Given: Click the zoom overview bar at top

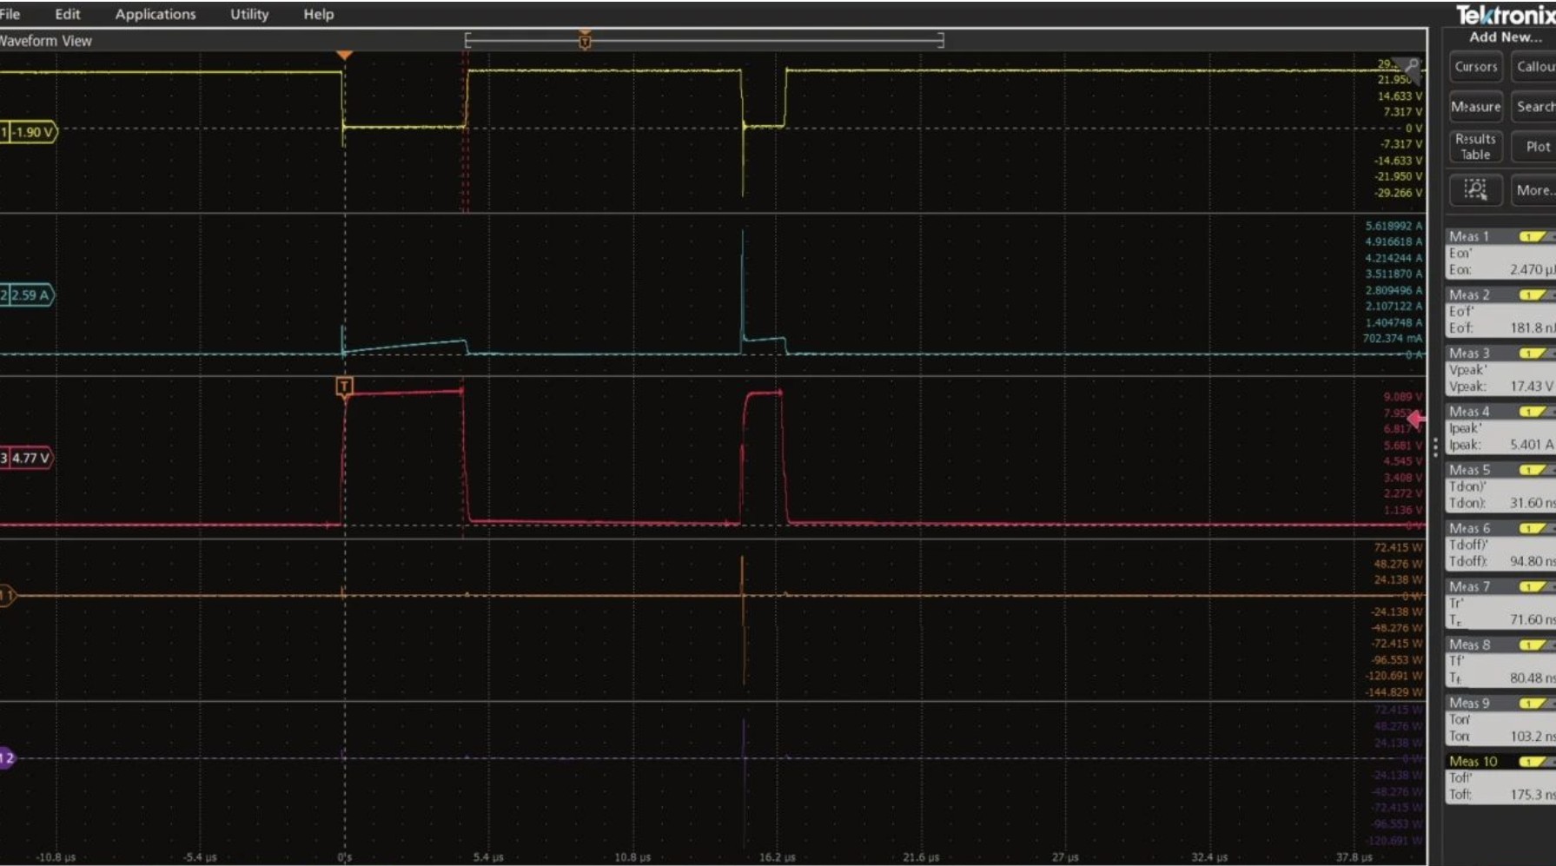Looking at the screenshot, I should (x=705, y=40).
